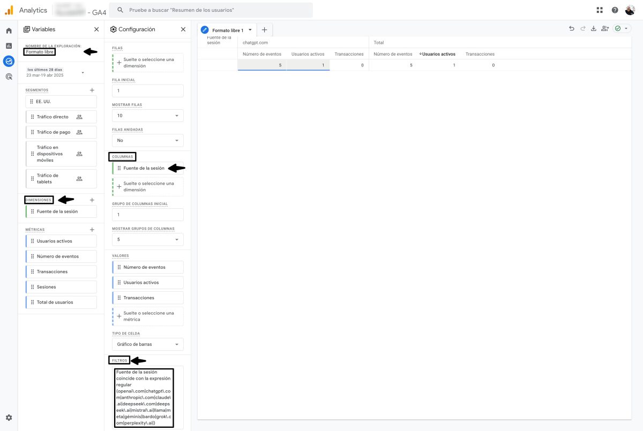Search in the Analytics search bar
Image resolution: width=643 pixels, height=431 pixels.
(211, 10)
